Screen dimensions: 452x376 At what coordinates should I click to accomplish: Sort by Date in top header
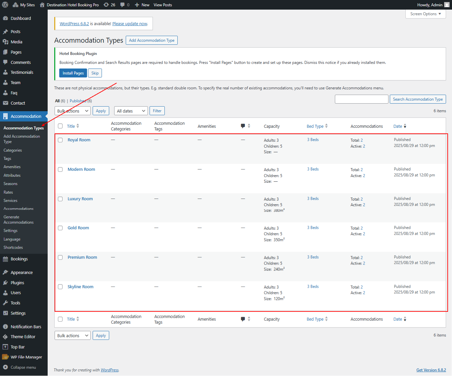pyautogui.click(x=400, y=126)
